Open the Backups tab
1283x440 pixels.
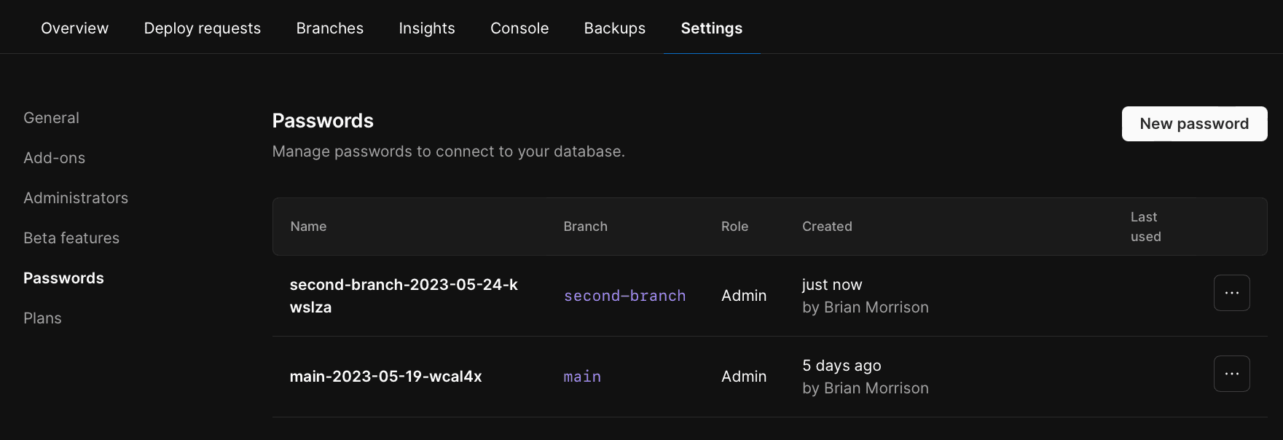(614, 28)
